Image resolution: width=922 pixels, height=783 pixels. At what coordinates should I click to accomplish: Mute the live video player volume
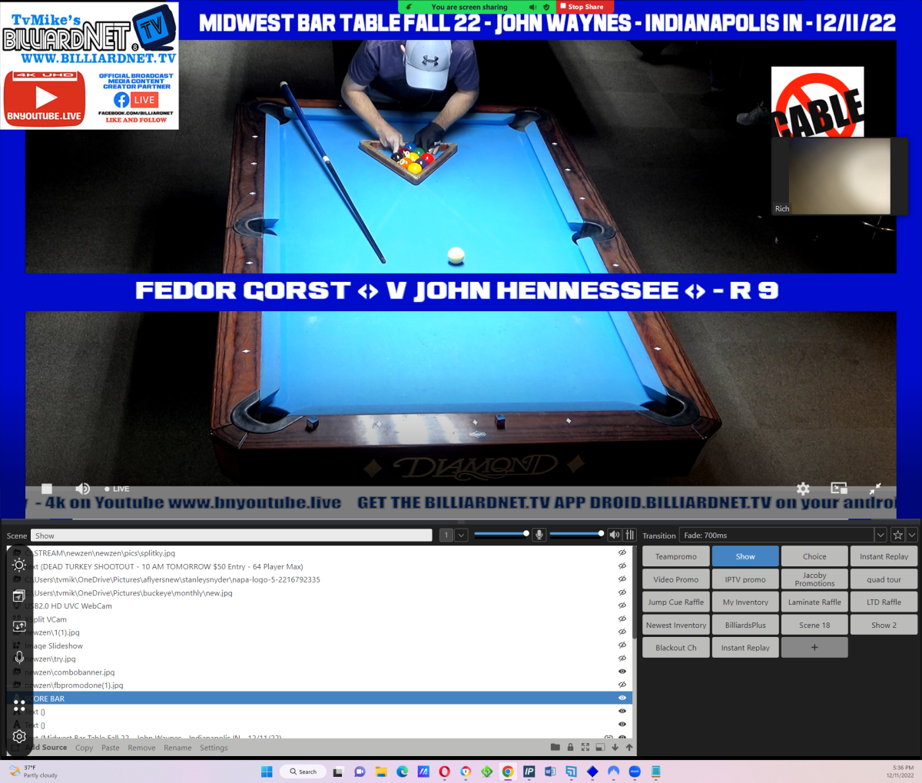point(82,489)
